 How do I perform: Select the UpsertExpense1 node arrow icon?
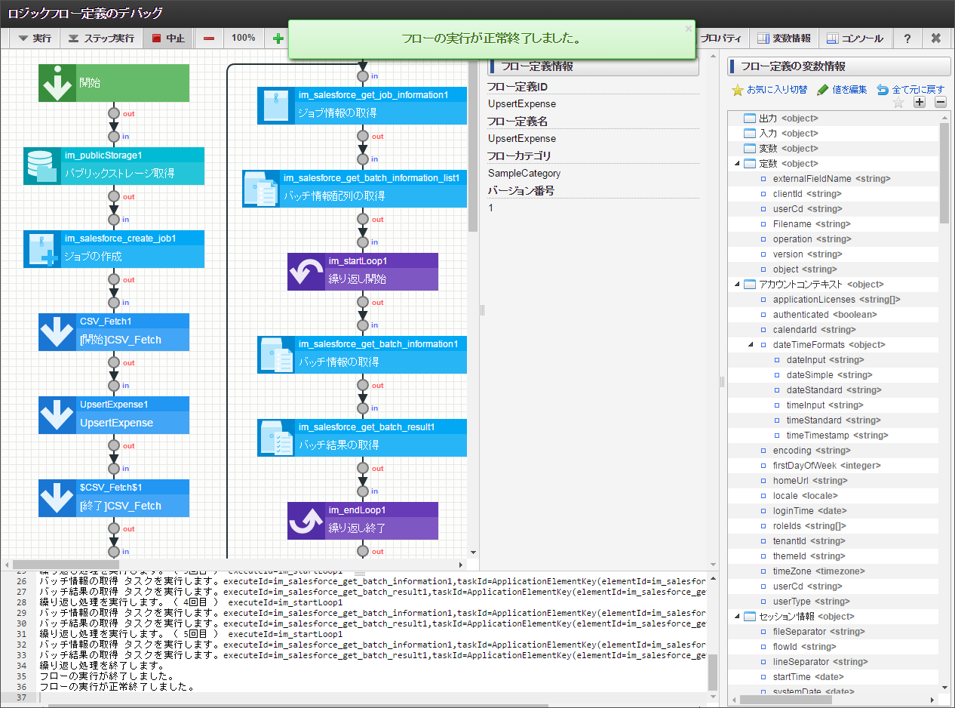pos(57,415)
